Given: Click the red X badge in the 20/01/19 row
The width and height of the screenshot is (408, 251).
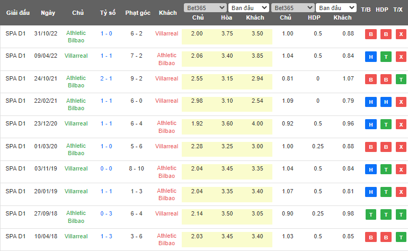Looking at the screenshot, I should click(x=401, y=192).
